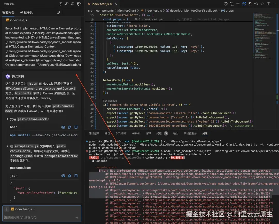This screenshot has width=279, height=224.
Task: Go to the previous change icon
Action: coord(256,4)
